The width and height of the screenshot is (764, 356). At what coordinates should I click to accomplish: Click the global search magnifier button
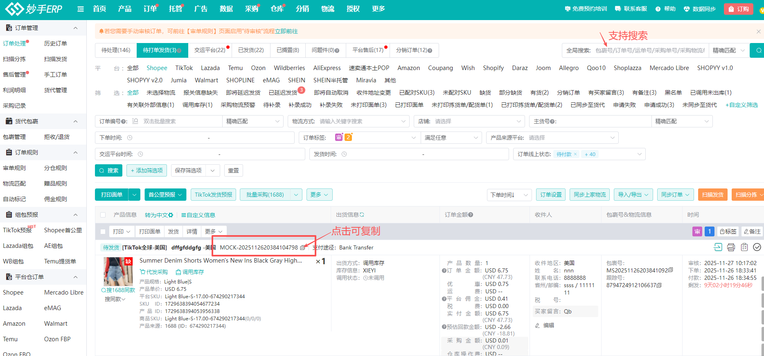(x=759, y=50)
